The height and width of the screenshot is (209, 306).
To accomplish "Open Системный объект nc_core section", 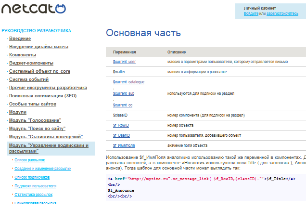I will [x=40, y=71].
